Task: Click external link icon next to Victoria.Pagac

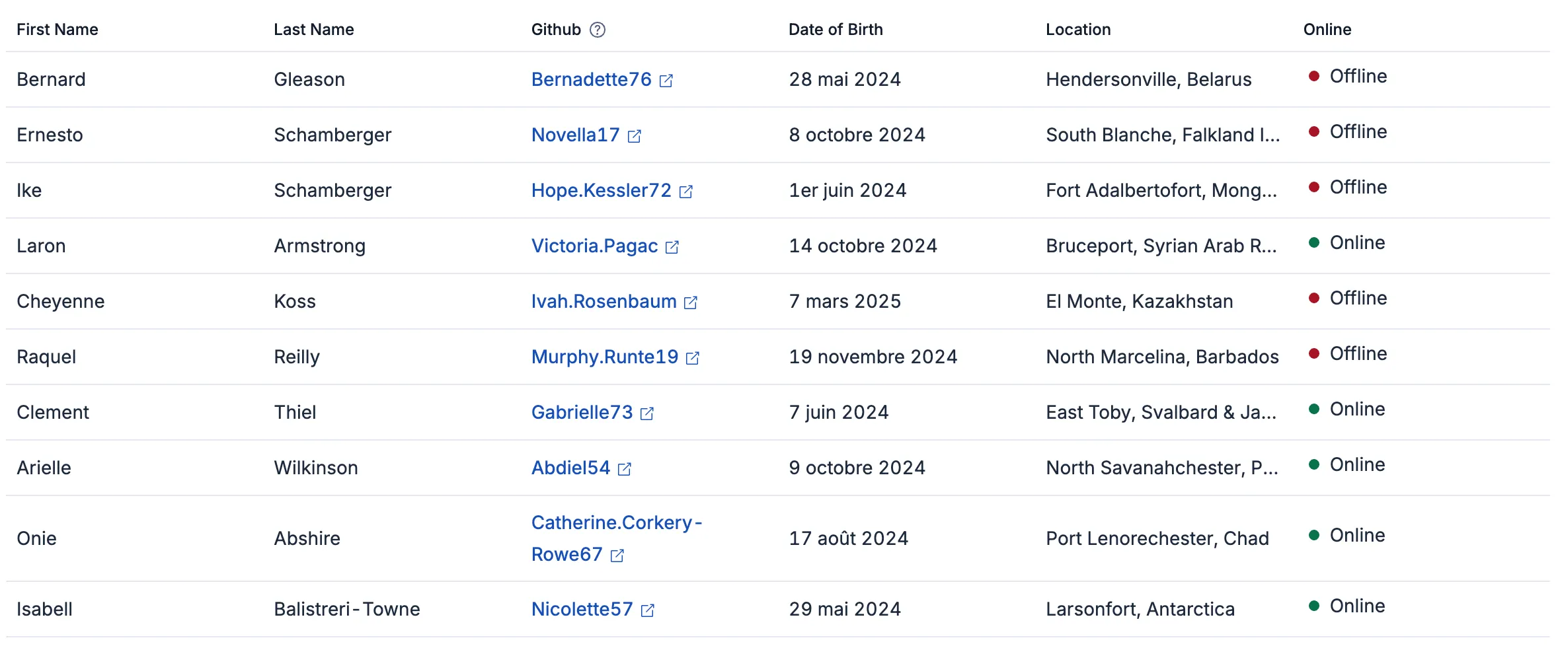Action: [x=672, y=247]
